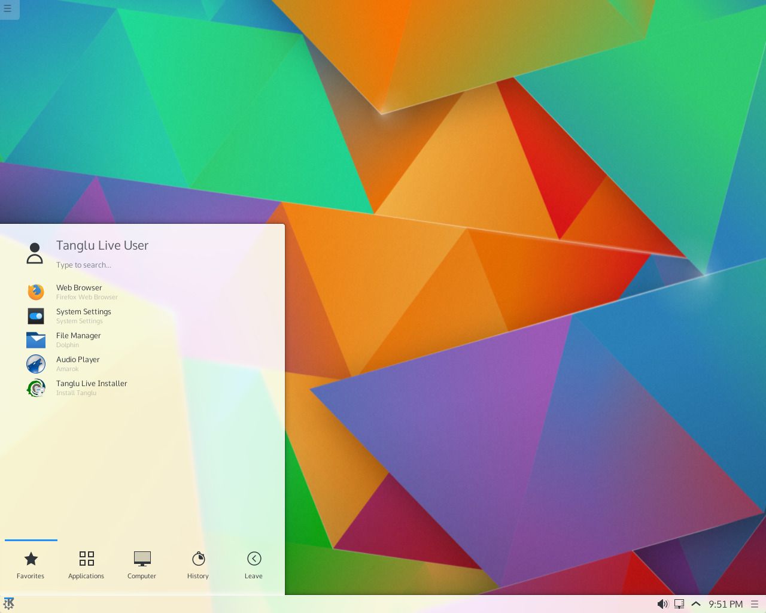766x613 pixels.
Task: Mute the volume via speaker tray icon
Action: pyautogui.click(x=662, y=603)
